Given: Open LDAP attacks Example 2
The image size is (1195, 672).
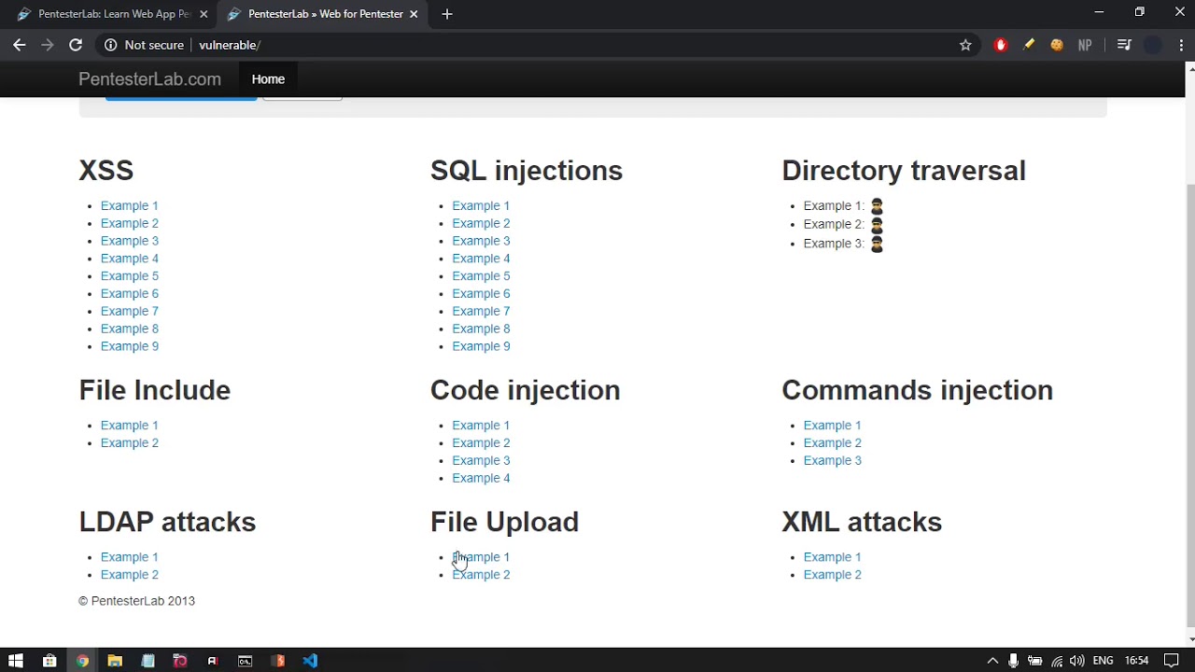Looking at the screenshot, I should pyautogui.click(x=130, y=575).
